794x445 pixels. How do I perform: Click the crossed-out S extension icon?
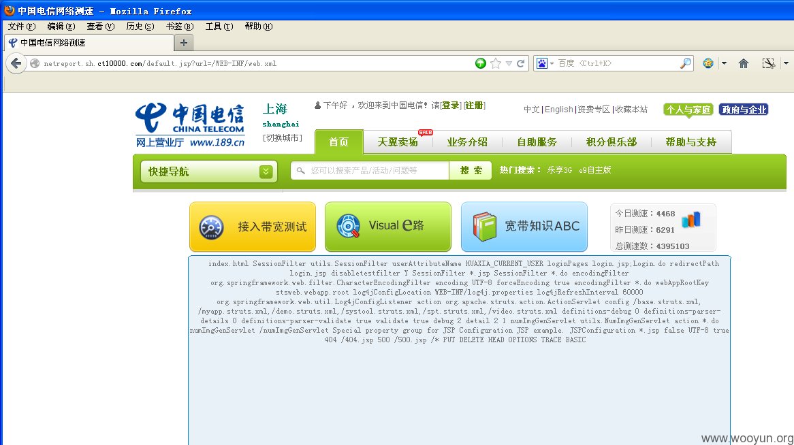point(768,63)
